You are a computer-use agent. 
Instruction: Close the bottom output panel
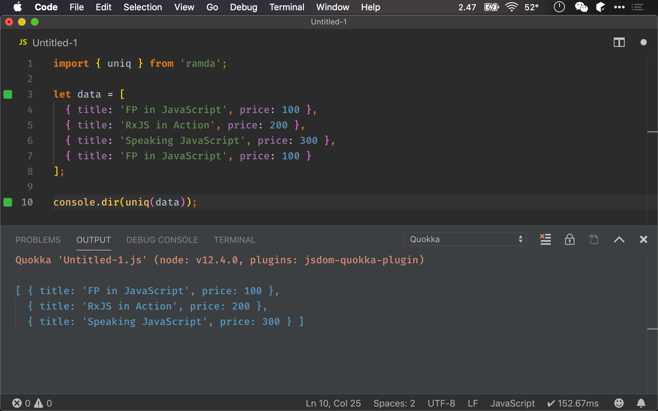pyautogui.click(x=643, y=240)
